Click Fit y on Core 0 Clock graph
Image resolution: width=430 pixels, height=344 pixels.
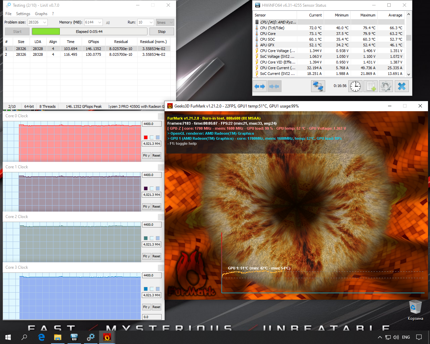[146, 156]
